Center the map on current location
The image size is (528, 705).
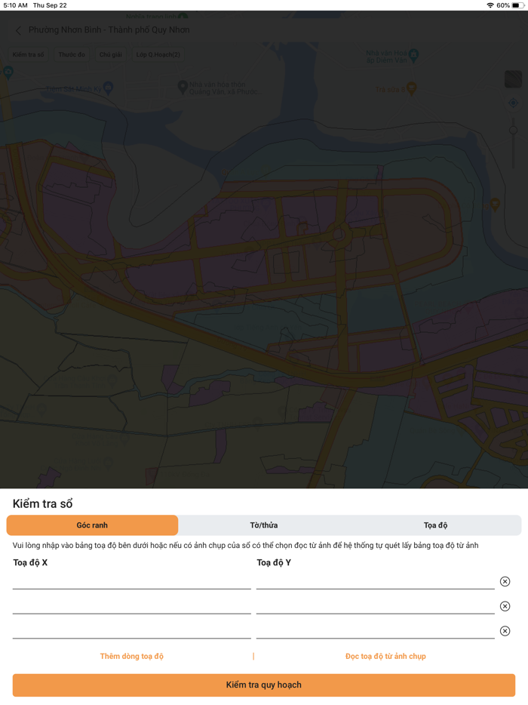coord(513,103)
